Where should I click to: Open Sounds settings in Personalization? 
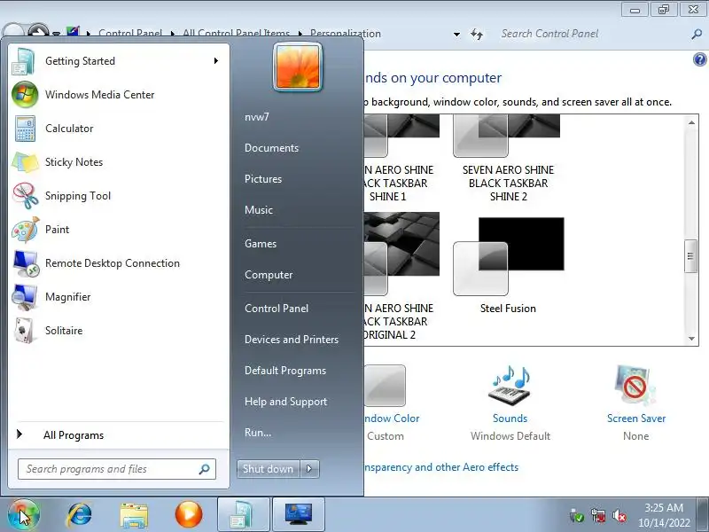[510, 386]
